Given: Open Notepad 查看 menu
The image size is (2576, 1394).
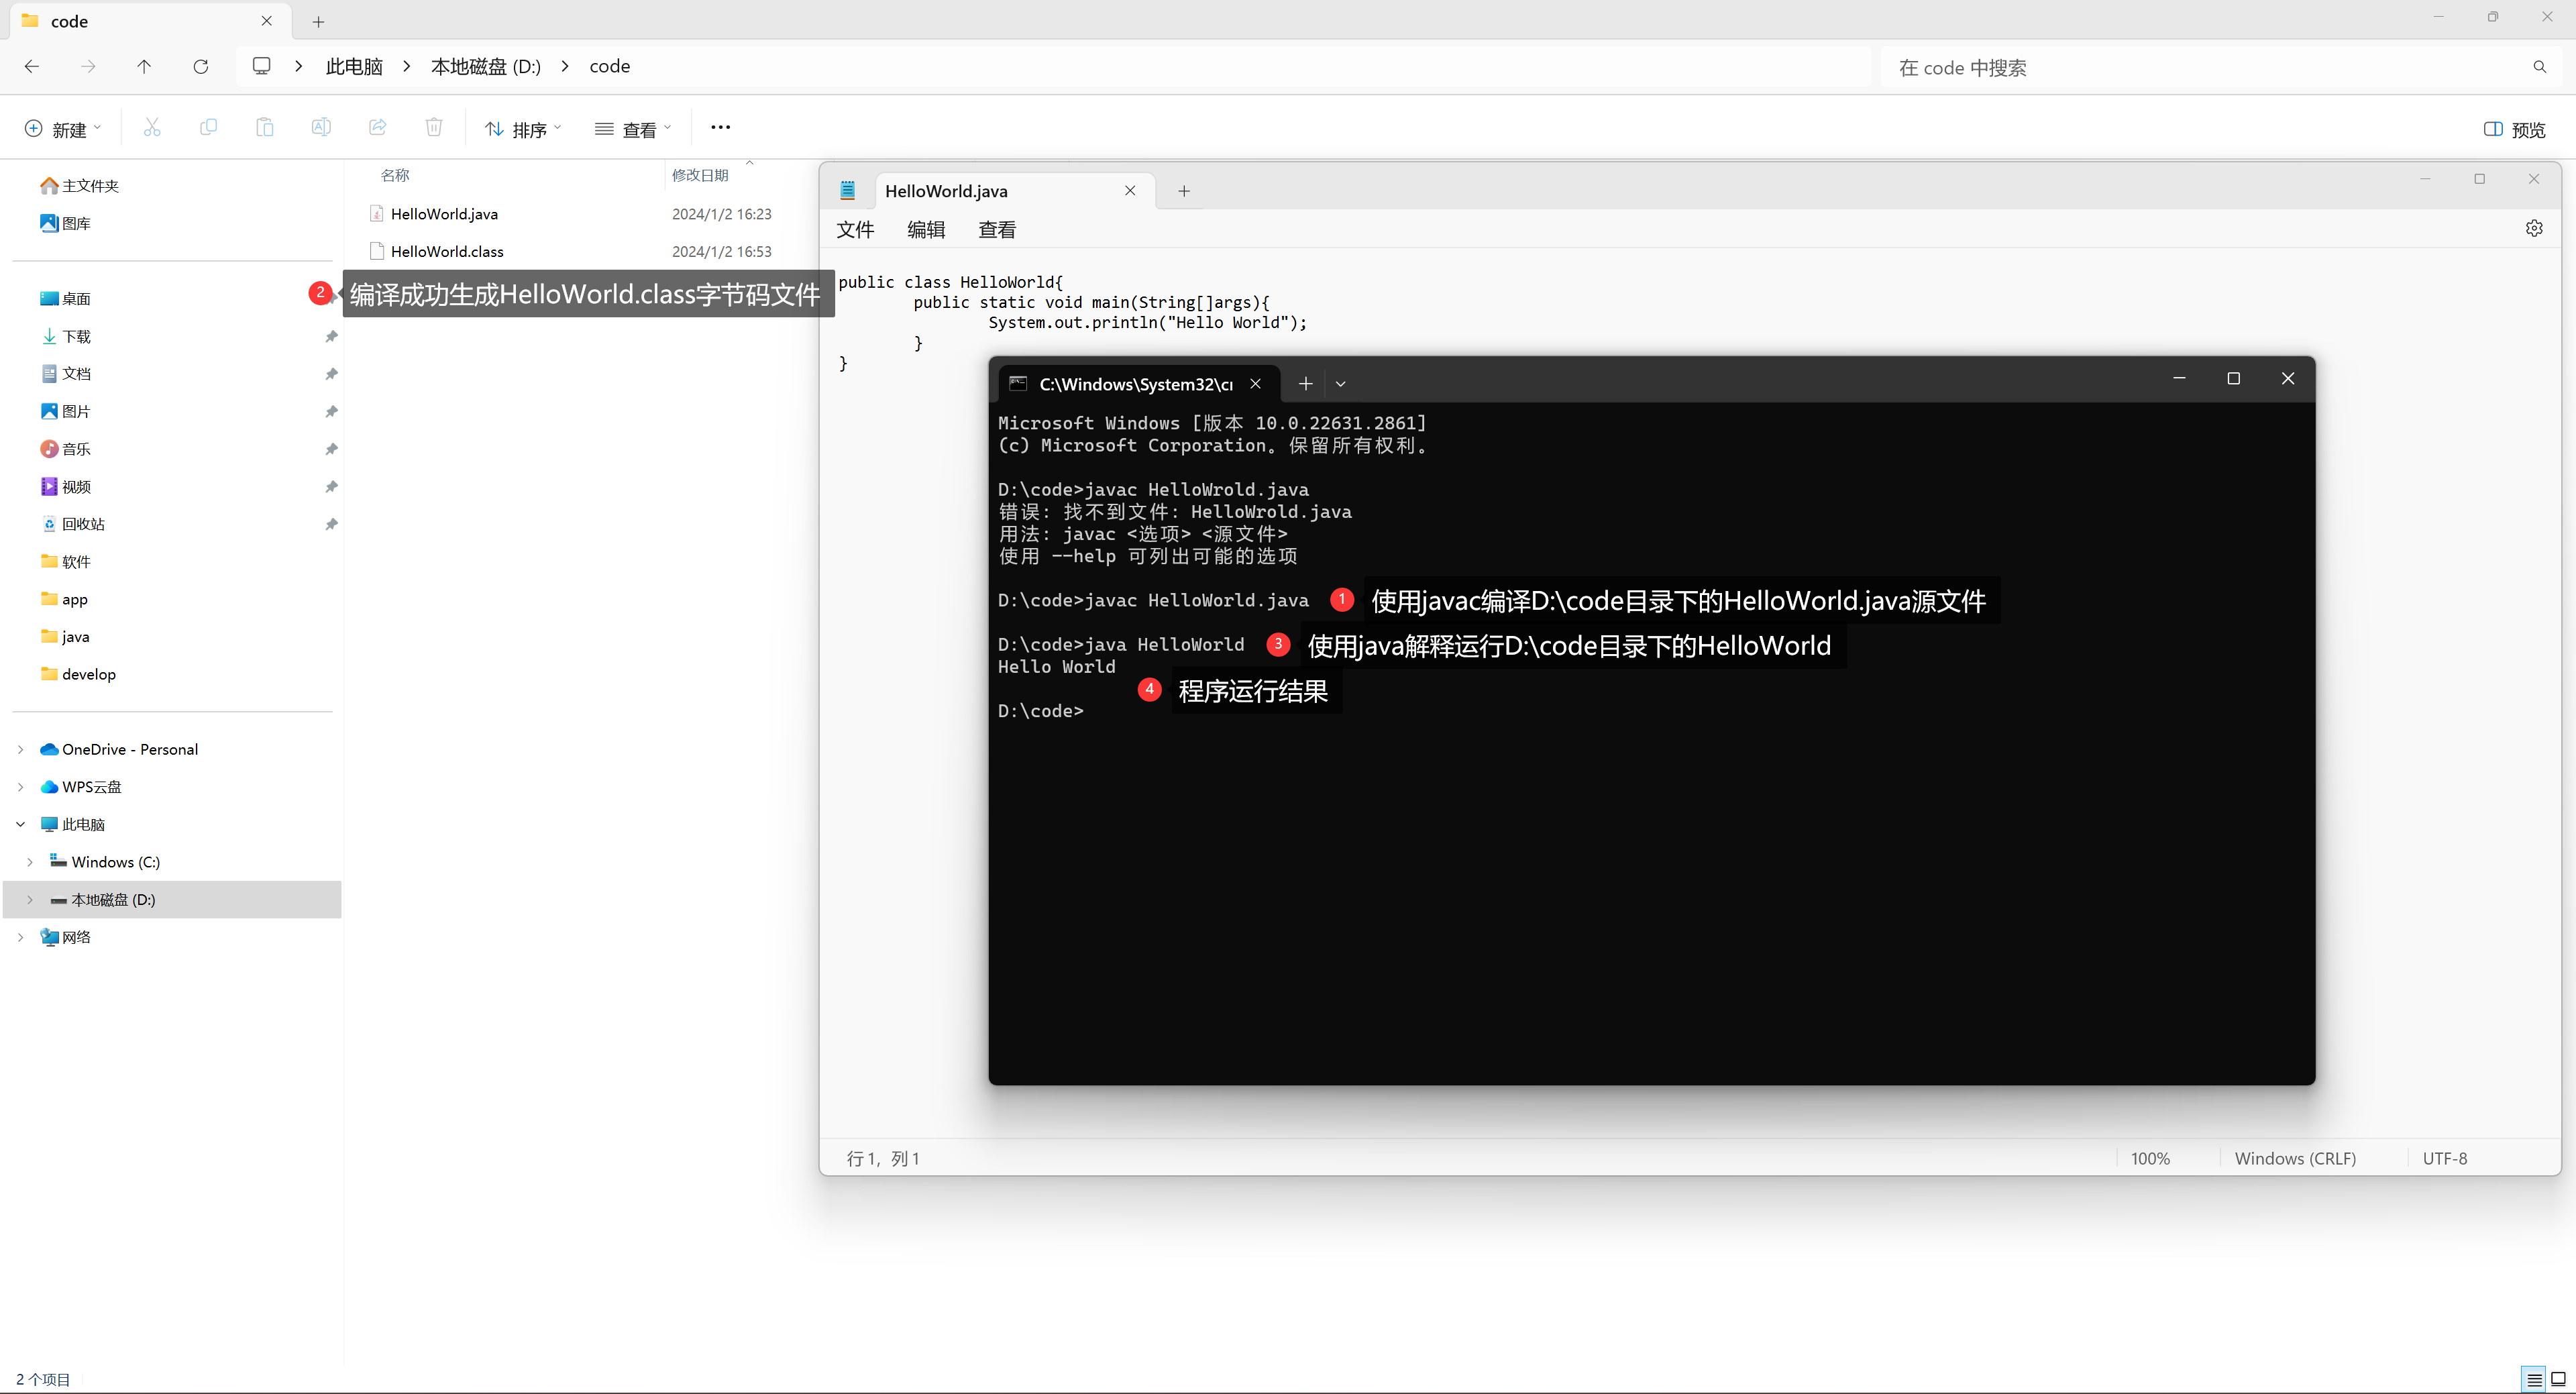Looking at the screenshot, I should pos(997,230).
